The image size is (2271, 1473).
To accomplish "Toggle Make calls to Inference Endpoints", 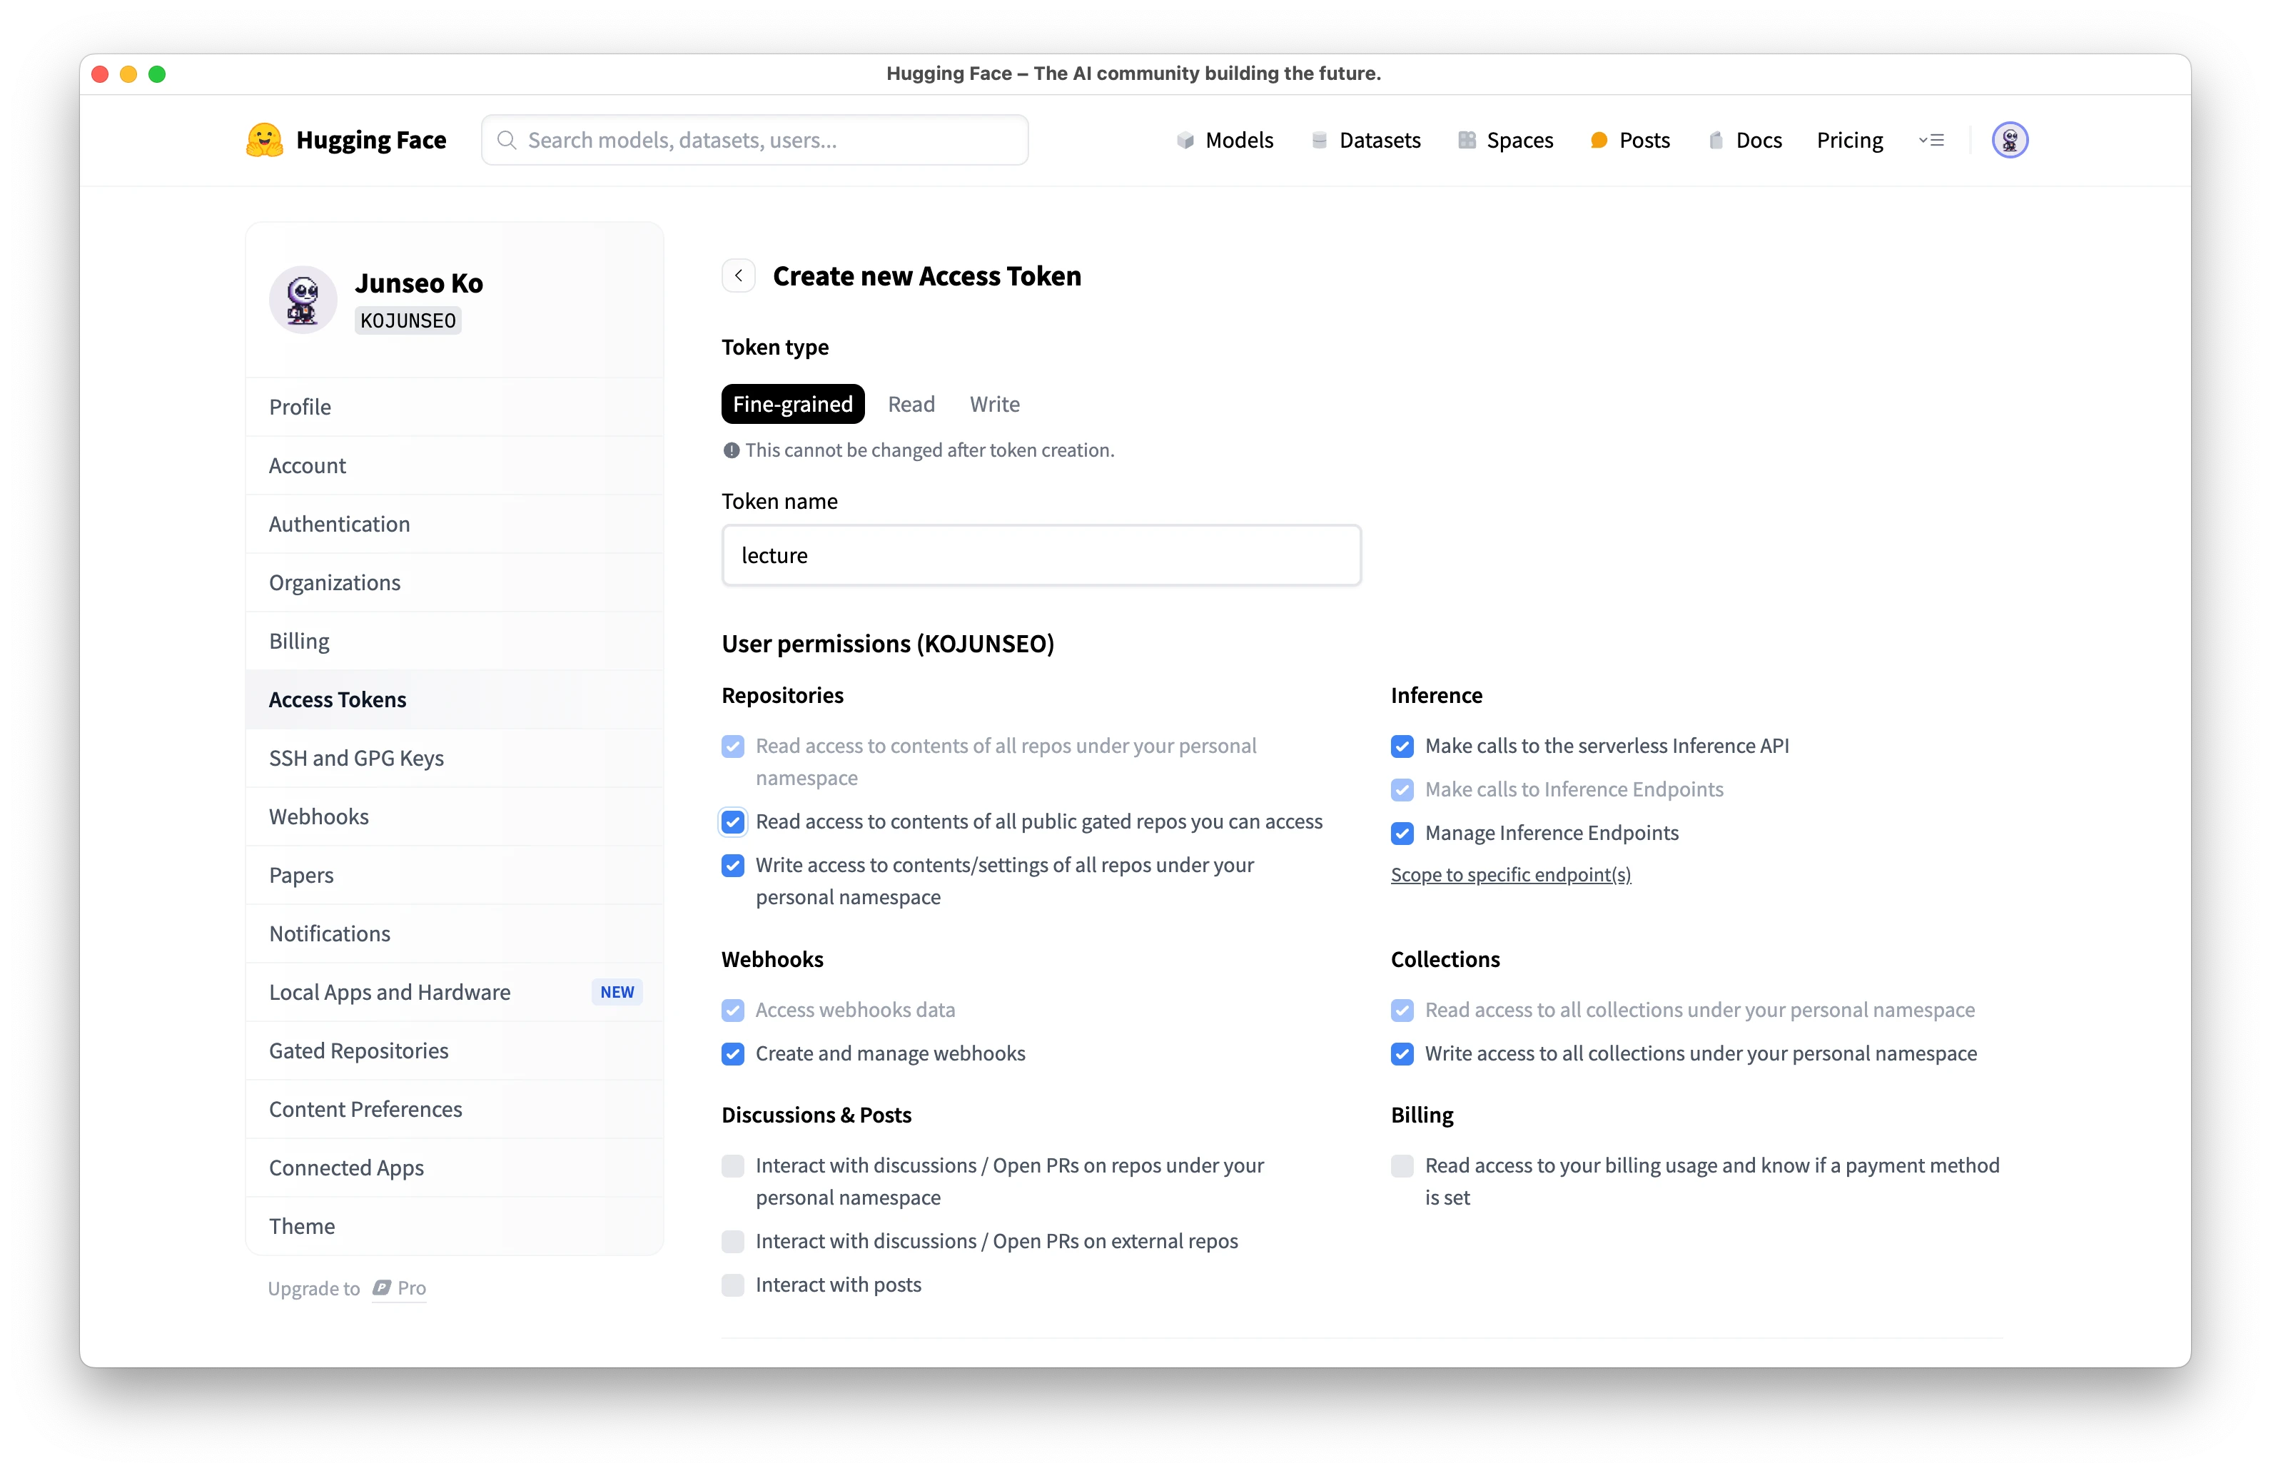I will 1402,790.
